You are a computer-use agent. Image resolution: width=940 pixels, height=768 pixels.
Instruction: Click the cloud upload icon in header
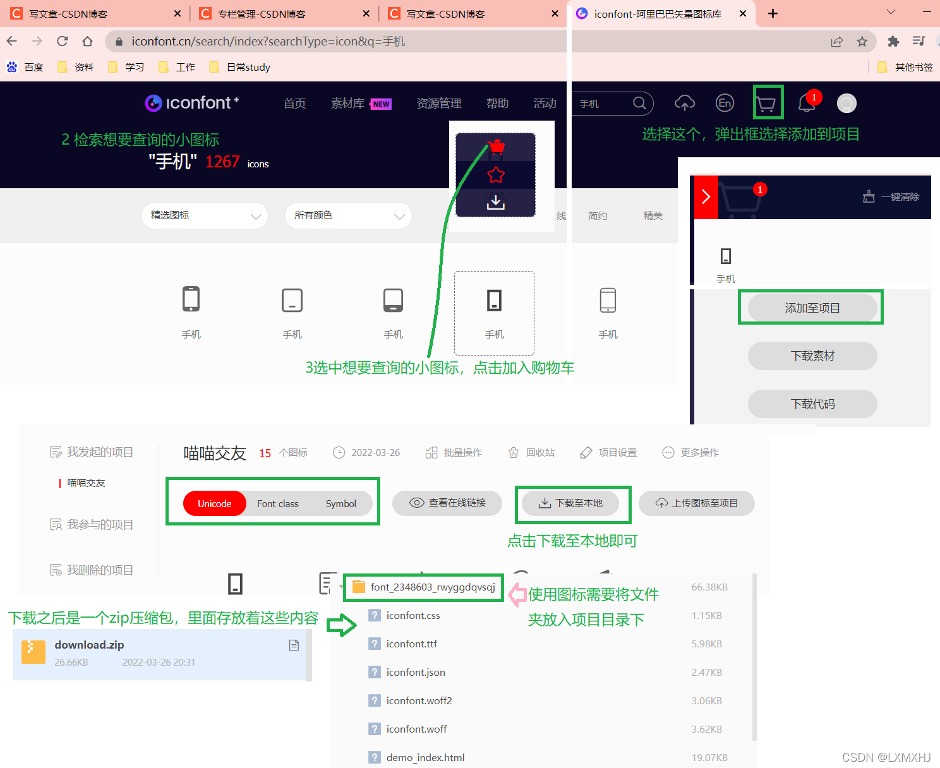pyautogui.click(x=685, y=103)
